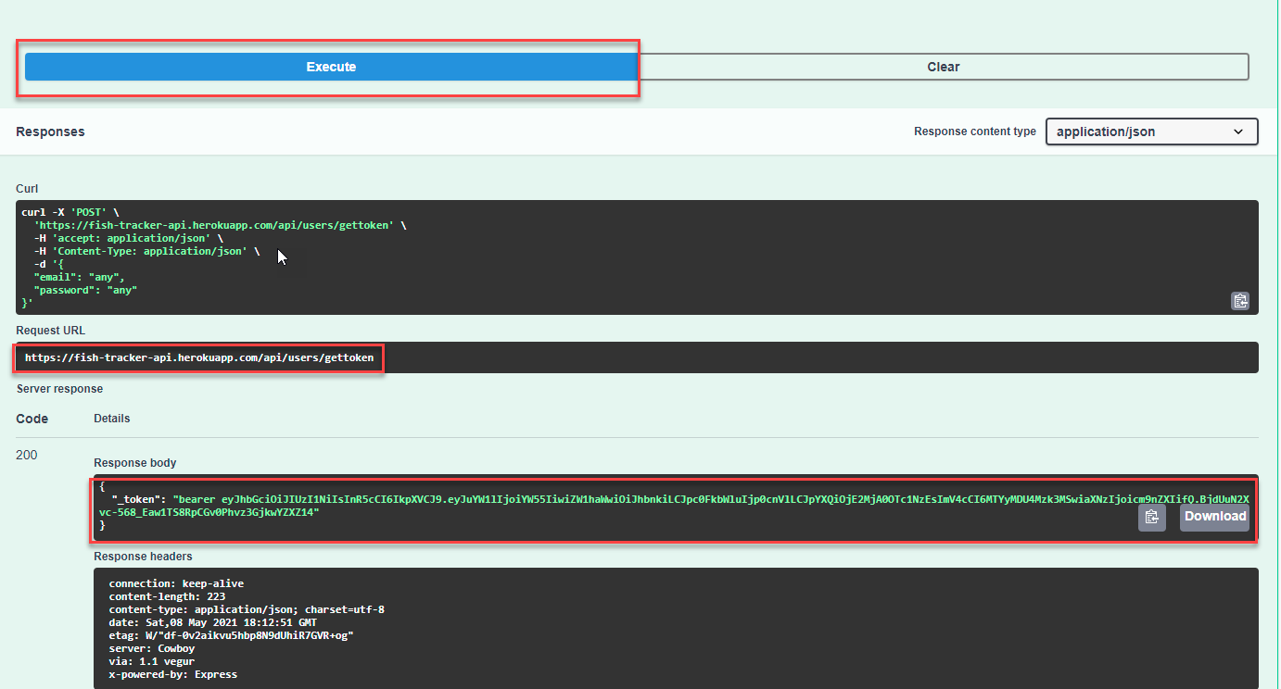
Task: Click the "content-length: 223" header line
Action: (x=167, y=596)
